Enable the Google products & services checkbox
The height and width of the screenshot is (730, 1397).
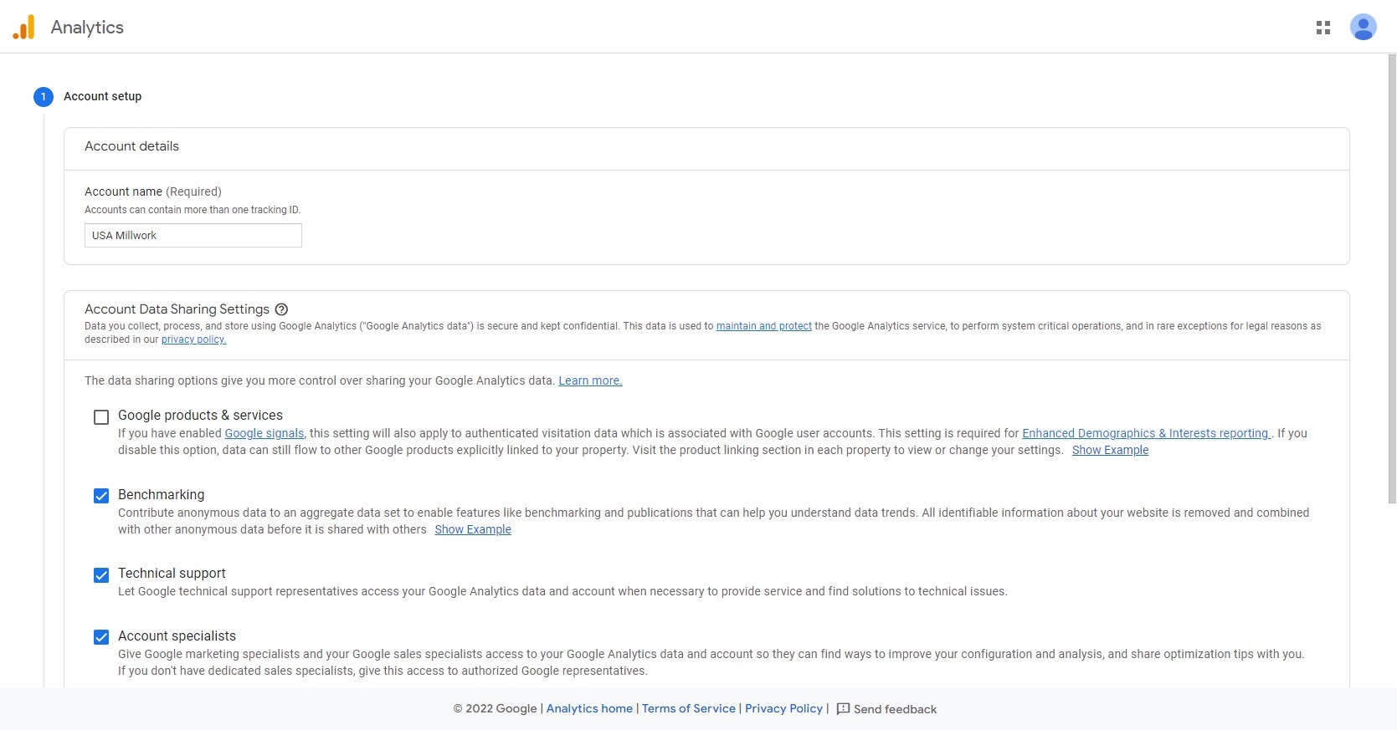tap(101, 417)
